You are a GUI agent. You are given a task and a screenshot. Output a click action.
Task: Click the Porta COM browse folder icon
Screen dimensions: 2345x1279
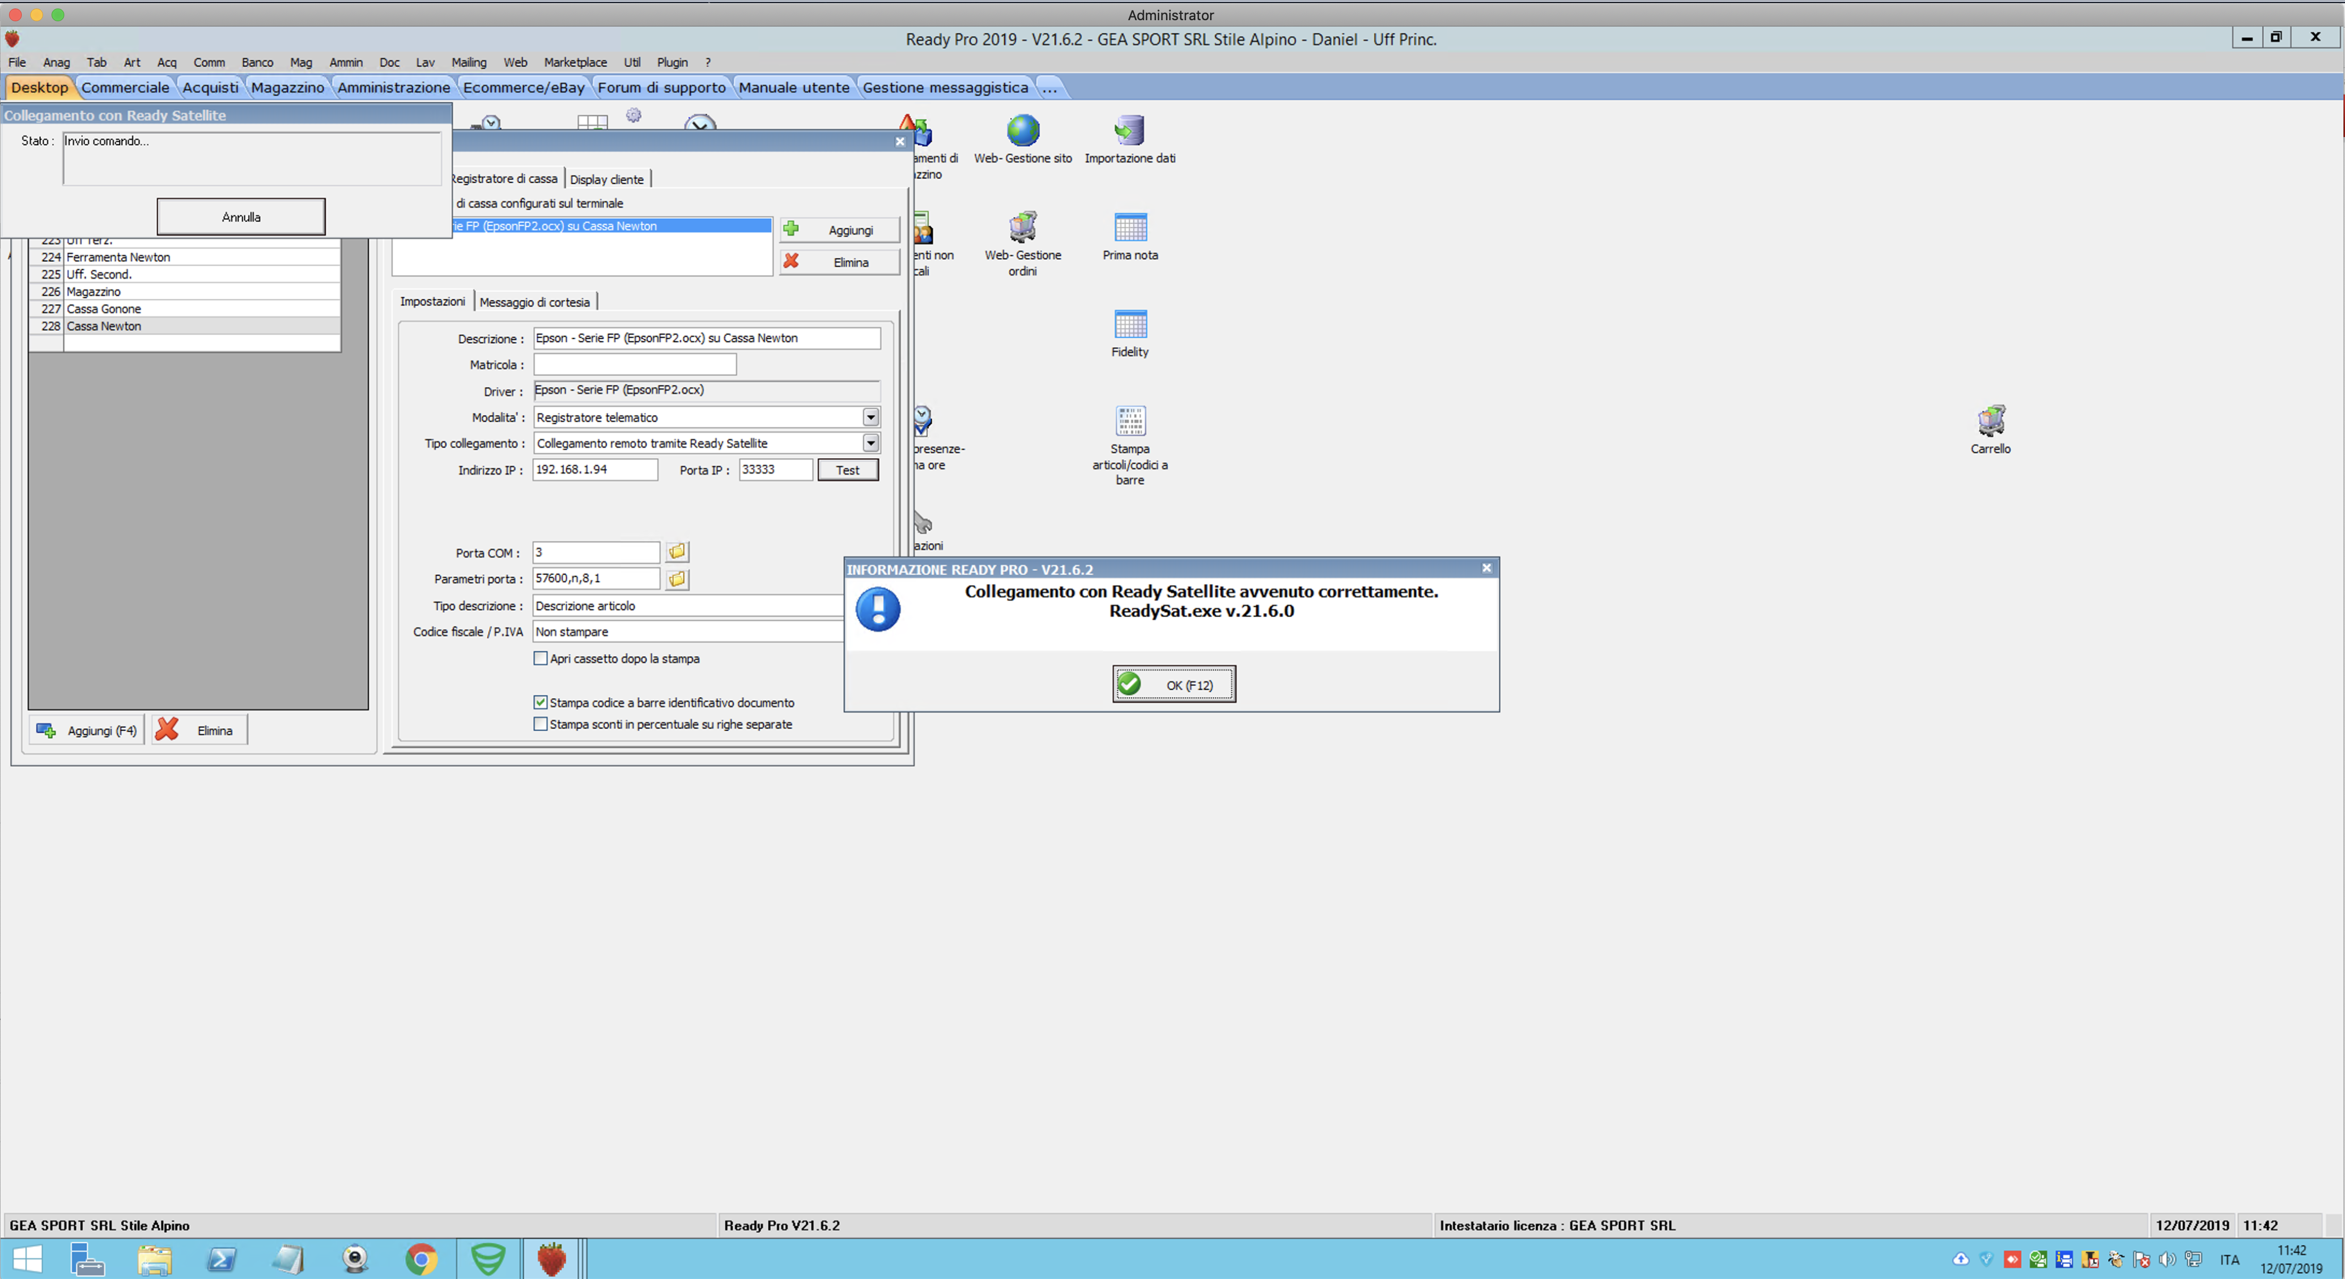[x=677, y=552]
